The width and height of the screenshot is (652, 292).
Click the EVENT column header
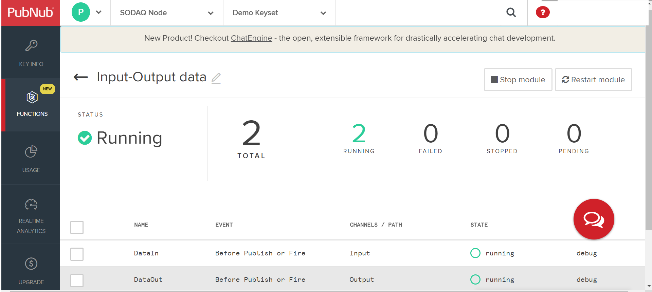coord(224,225)
